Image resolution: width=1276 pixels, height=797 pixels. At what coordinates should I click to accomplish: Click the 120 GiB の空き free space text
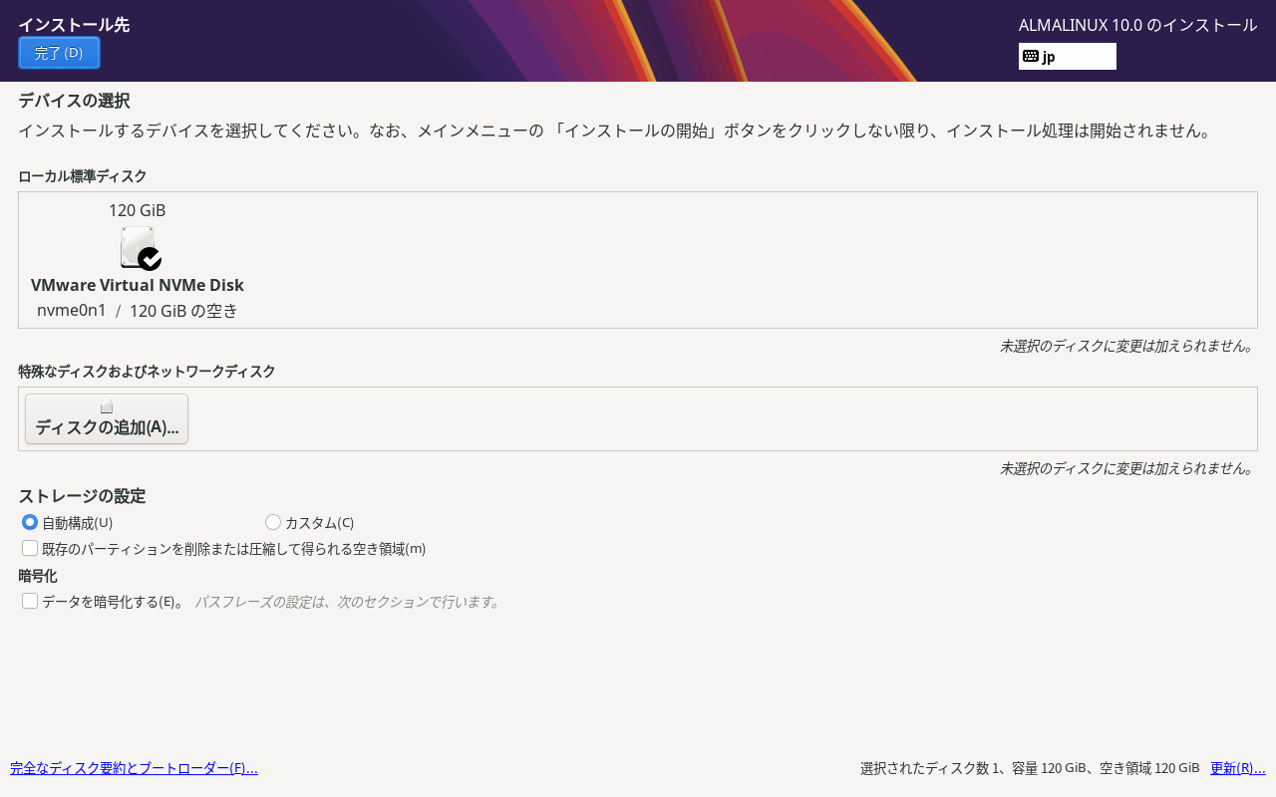tap(183, 311)
